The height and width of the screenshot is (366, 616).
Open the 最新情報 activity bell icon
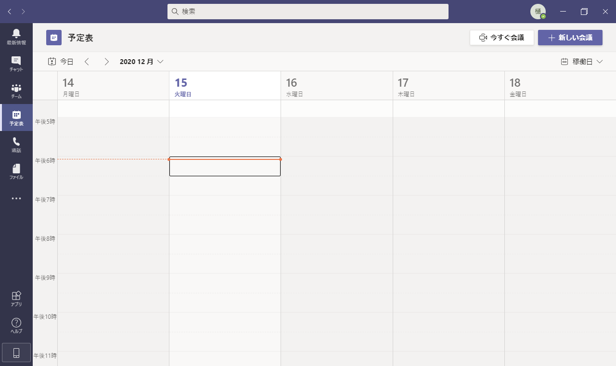click(16, 37)
